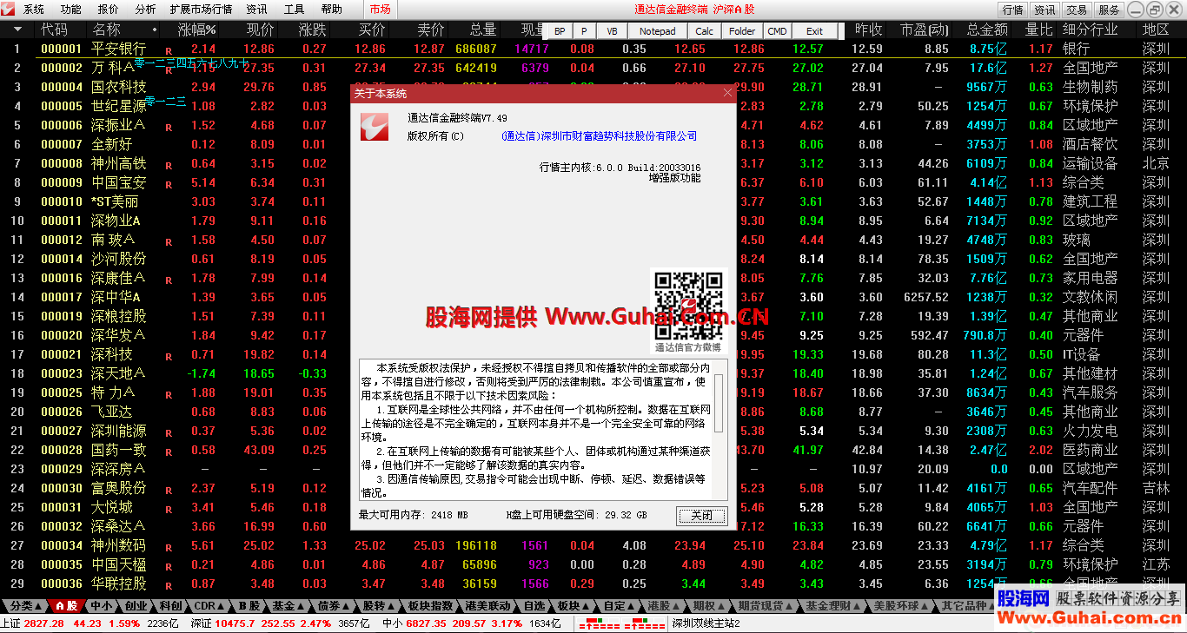Click the 资讯 button next to 交易
This screenshot has height=633, width=1187.
(1044, 10)
